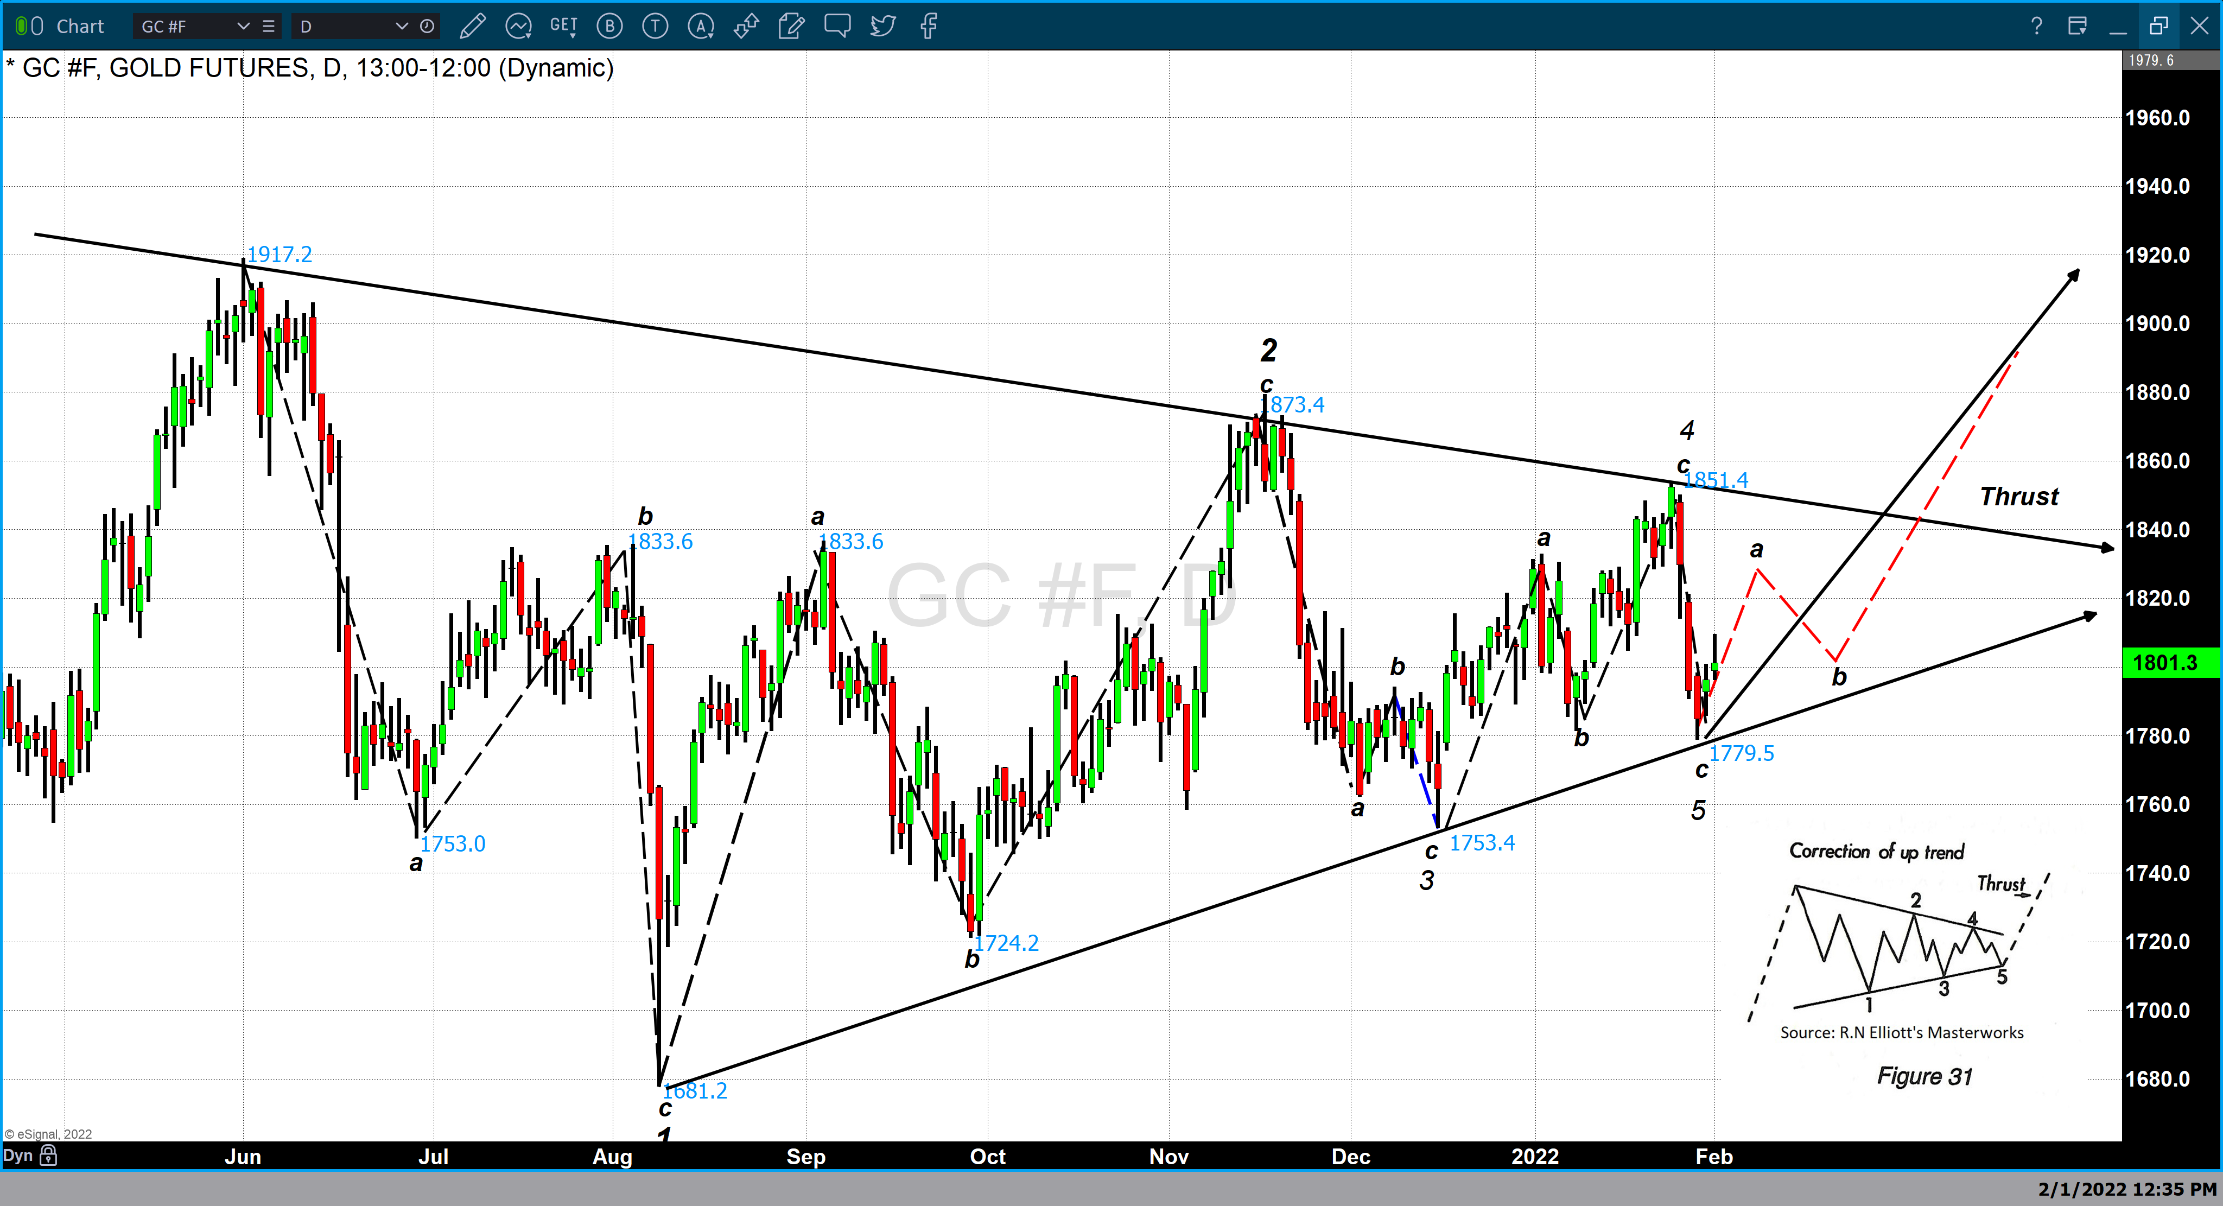Open the D interval dropdown

(x=402, y=27)
